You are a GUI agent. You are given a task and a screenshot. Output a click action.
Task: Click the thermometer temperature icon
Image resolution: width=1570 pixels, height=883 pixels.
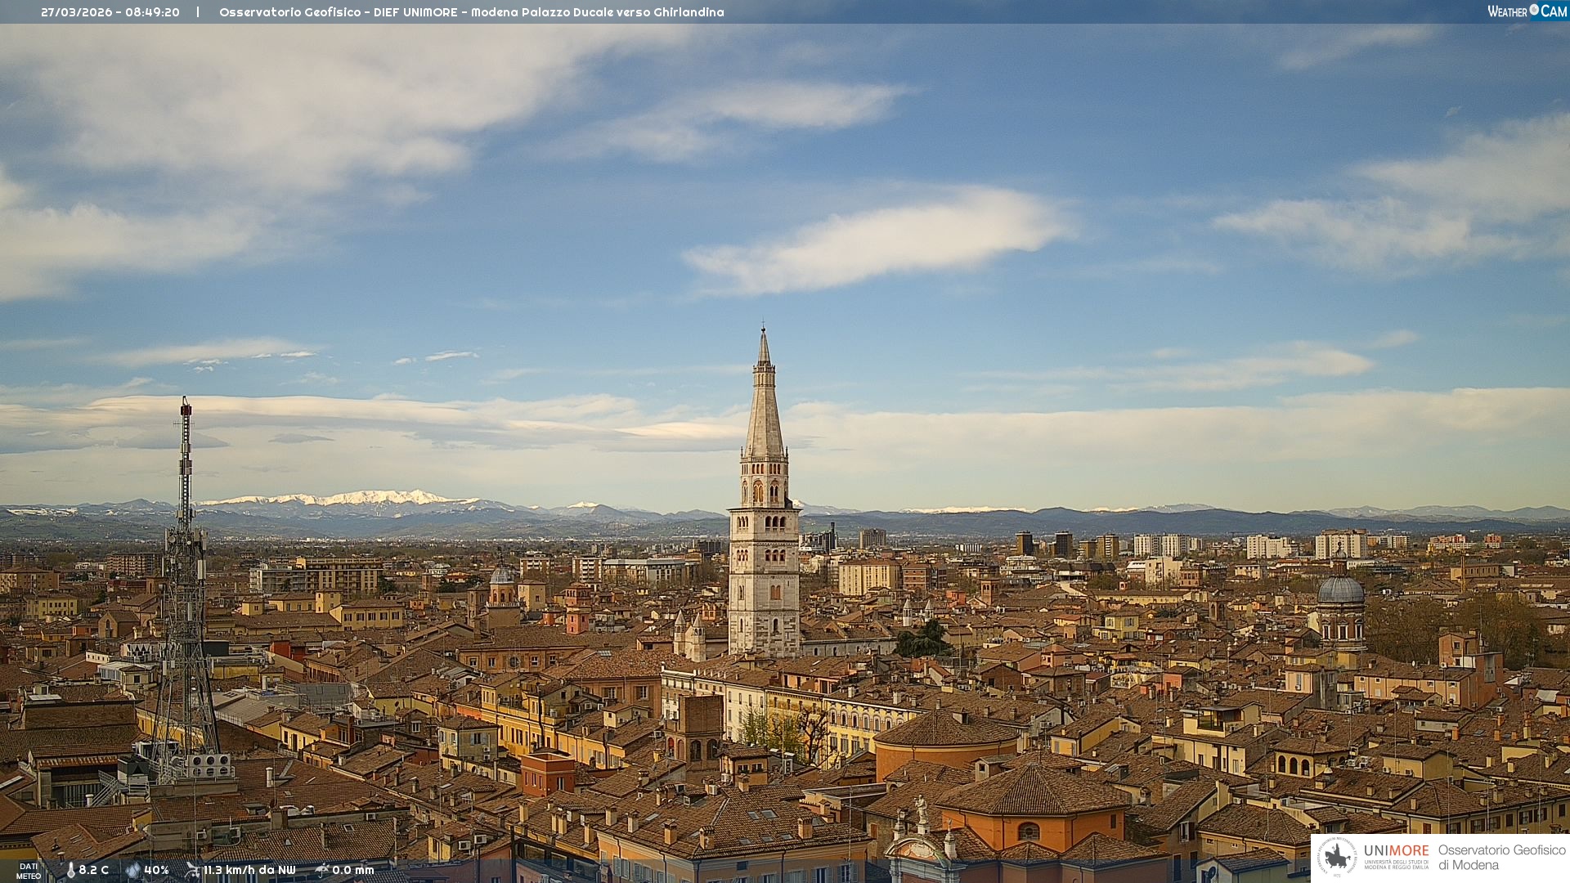tap(70, 870)
